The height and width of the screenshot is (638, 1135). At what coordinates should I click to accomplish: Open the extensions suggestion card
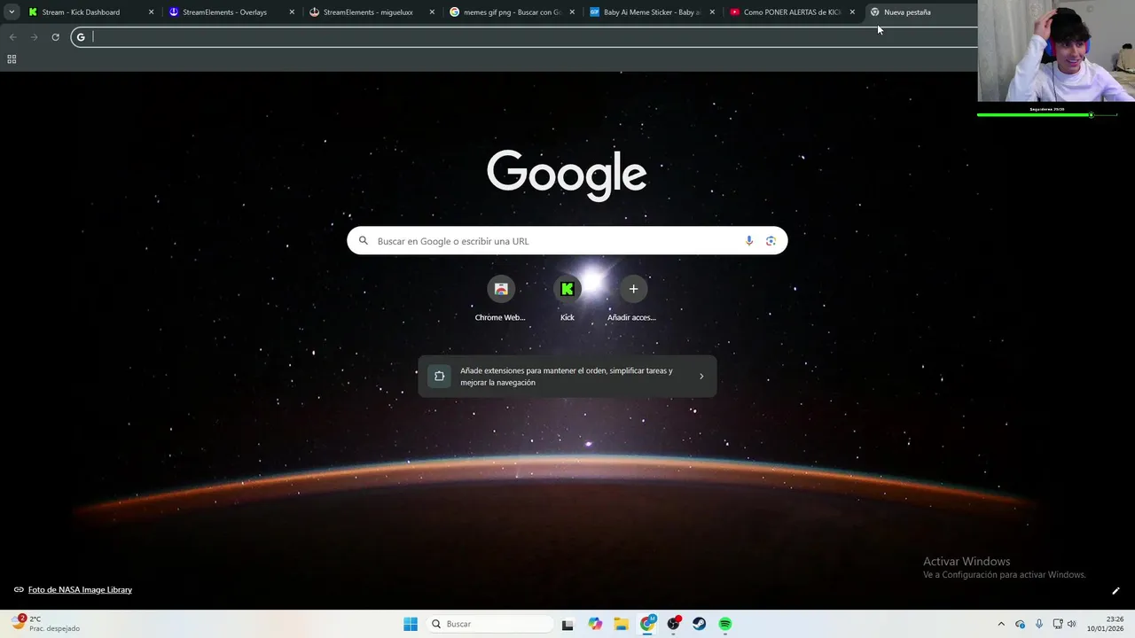click(567, 377)
